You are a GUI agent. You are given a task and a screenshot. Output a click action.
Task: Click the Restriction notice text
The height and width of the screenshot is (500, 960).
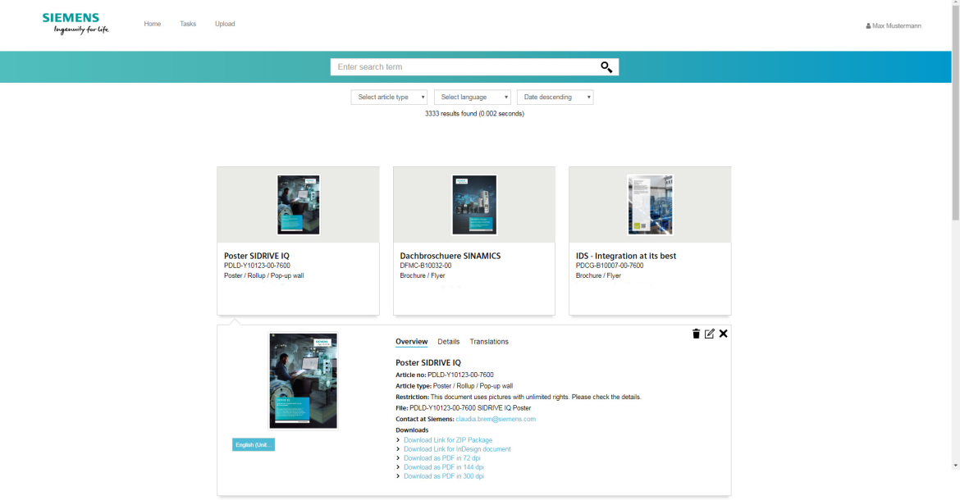click(x=519, y=398)
